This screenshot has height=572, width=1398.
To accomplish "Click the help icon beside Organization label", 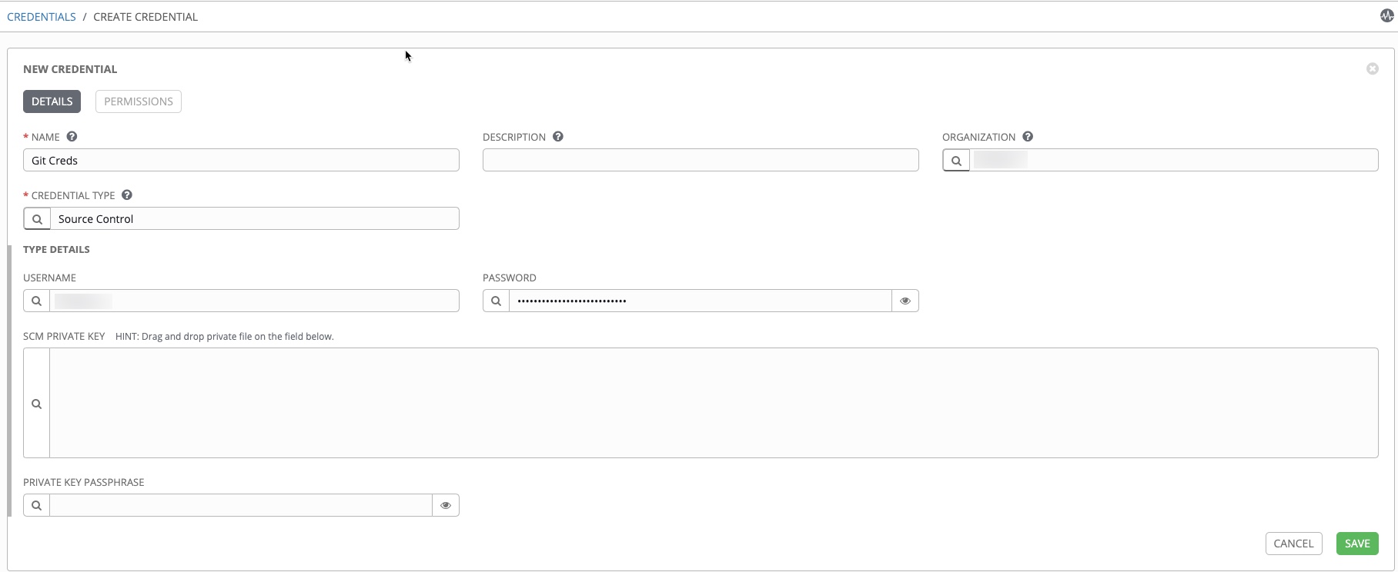I will pos(1028,137).
